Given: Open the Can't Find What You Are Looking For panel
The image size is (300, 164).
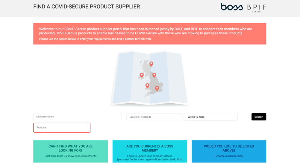Looking at the screenshot, I should [70, 151].
